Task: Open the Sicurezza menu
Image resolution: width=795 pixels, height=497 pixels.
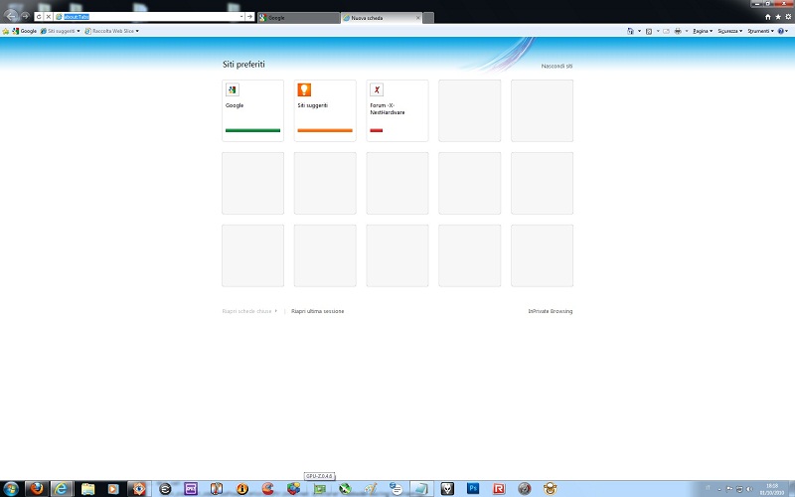Action: pos(730,31)
